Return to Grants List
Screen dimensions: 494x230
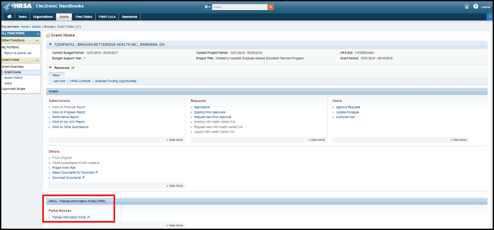click(x=18, y=53)
